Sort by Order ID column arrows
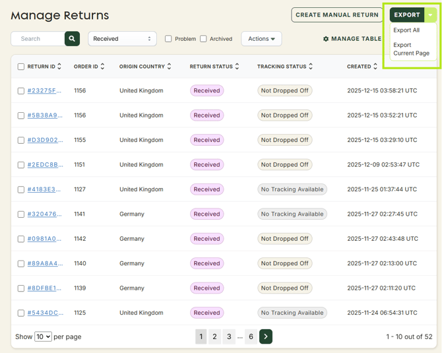Image resolution: width=442 pixels, height=353 pixels. [x=104, y=67]
